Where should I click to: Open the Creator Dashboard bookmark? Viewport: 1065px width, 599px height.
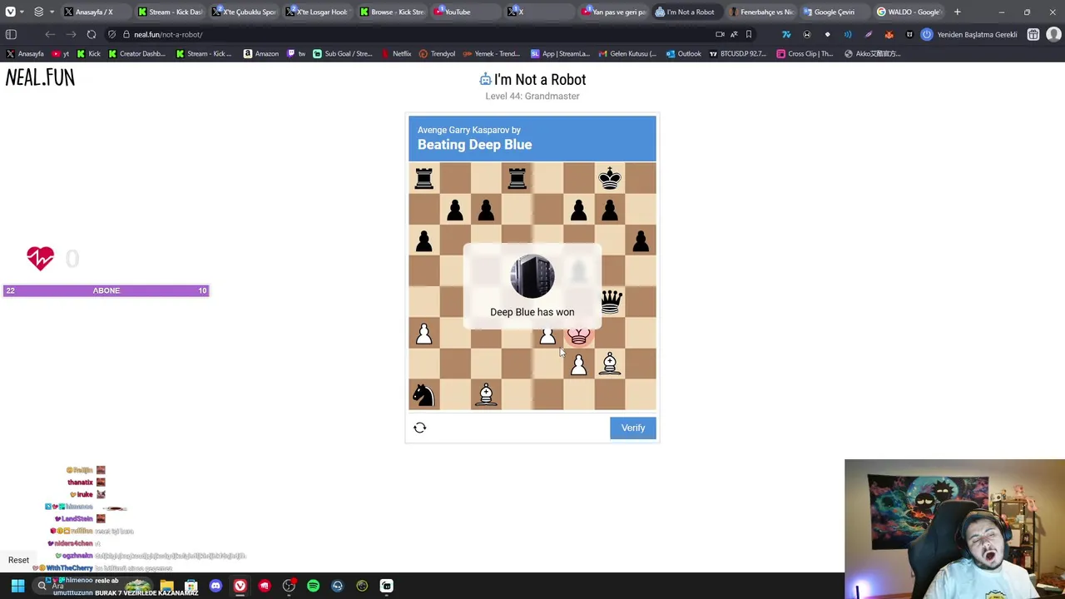(x=136, y=53)
